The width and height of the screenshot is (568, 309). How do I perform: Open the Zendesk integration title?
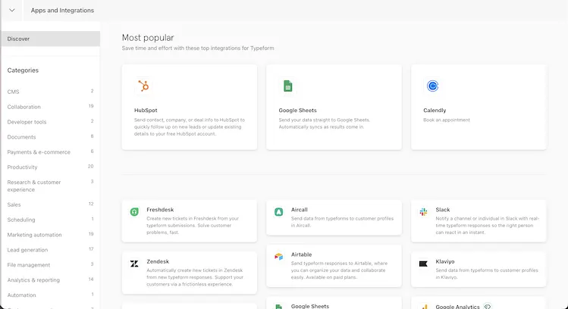158,261
